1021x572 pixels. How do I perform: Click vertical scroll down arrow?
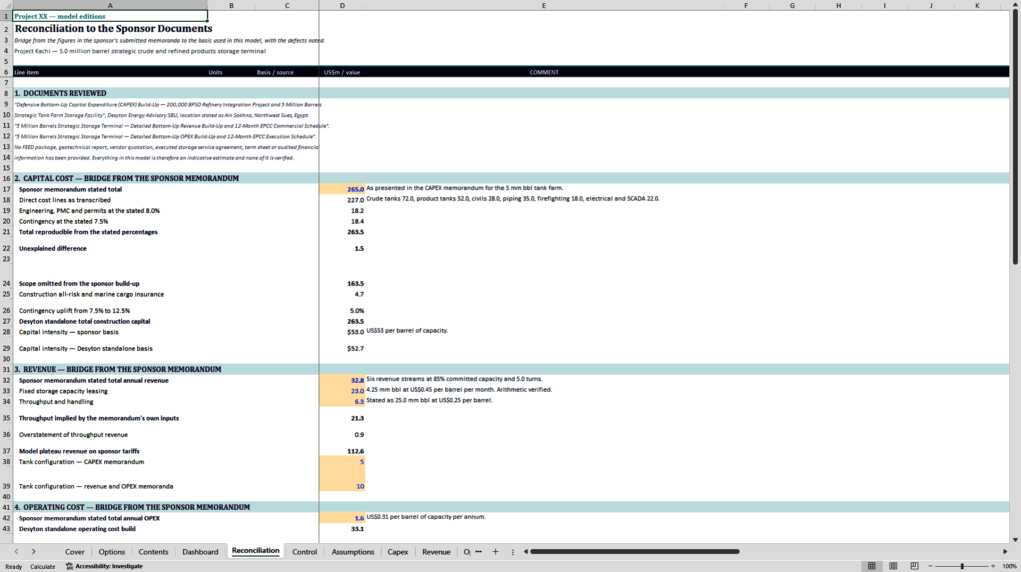tap(1015, 539)
